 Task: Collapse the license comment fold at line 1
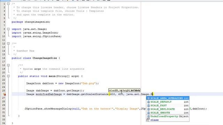pos(8,4)
